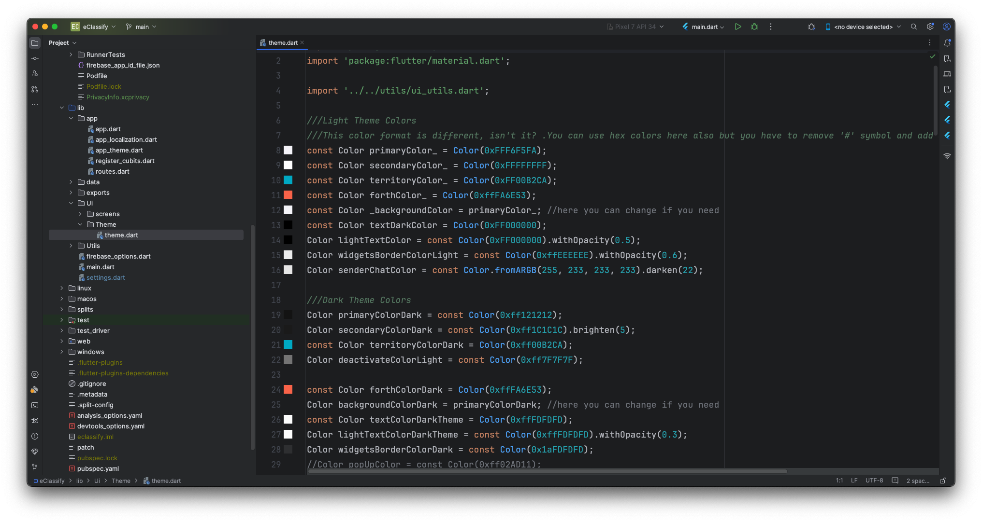Open Problems tool window icon

point(35,436)
